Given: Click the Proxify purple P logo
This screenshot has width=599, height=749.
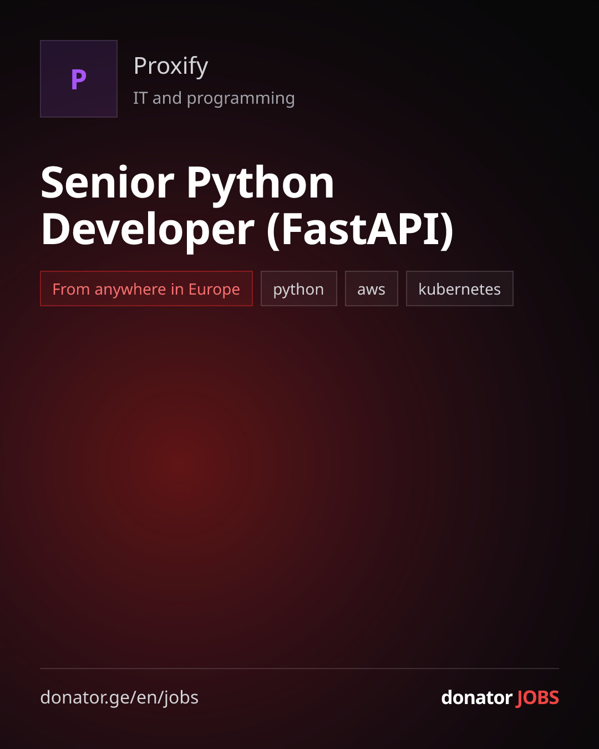Looking at the screenshot, I should point(79,79).
